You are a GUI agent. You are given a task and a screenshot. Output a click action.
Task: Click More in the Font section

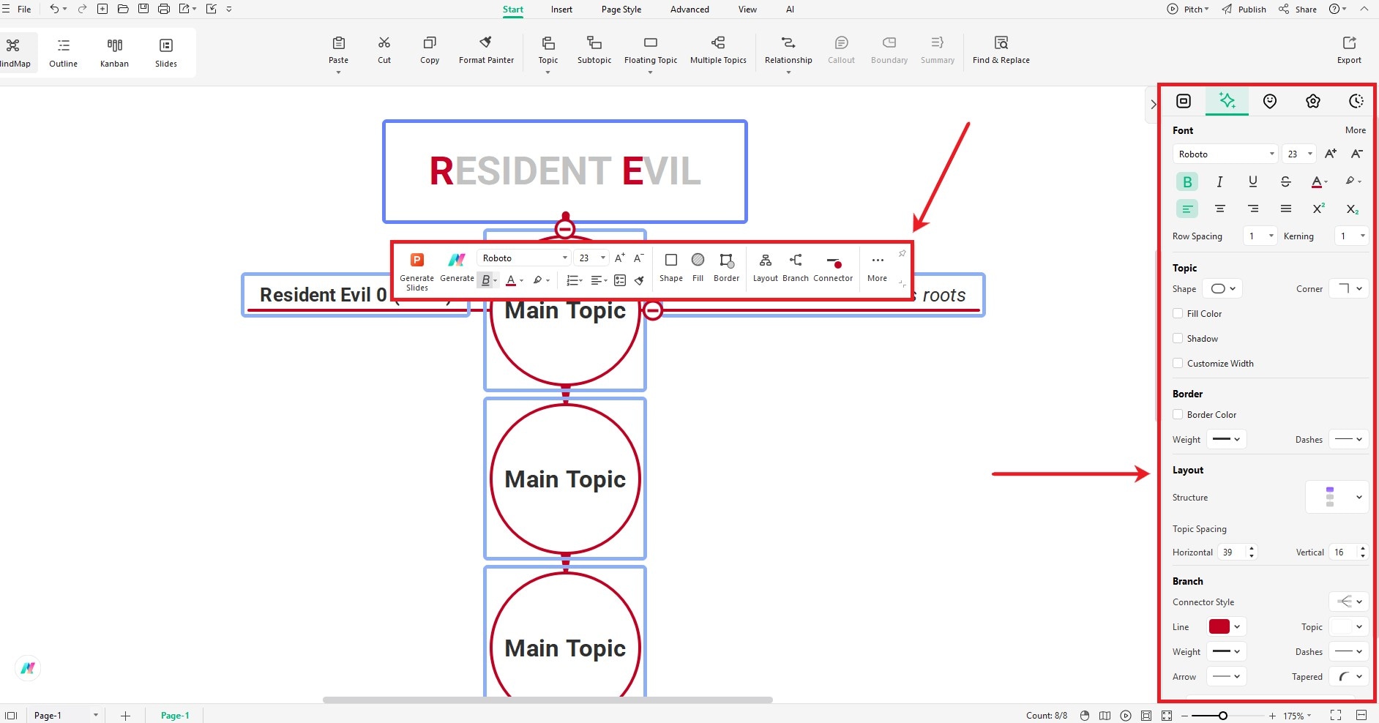click(x=1356, y=130)
